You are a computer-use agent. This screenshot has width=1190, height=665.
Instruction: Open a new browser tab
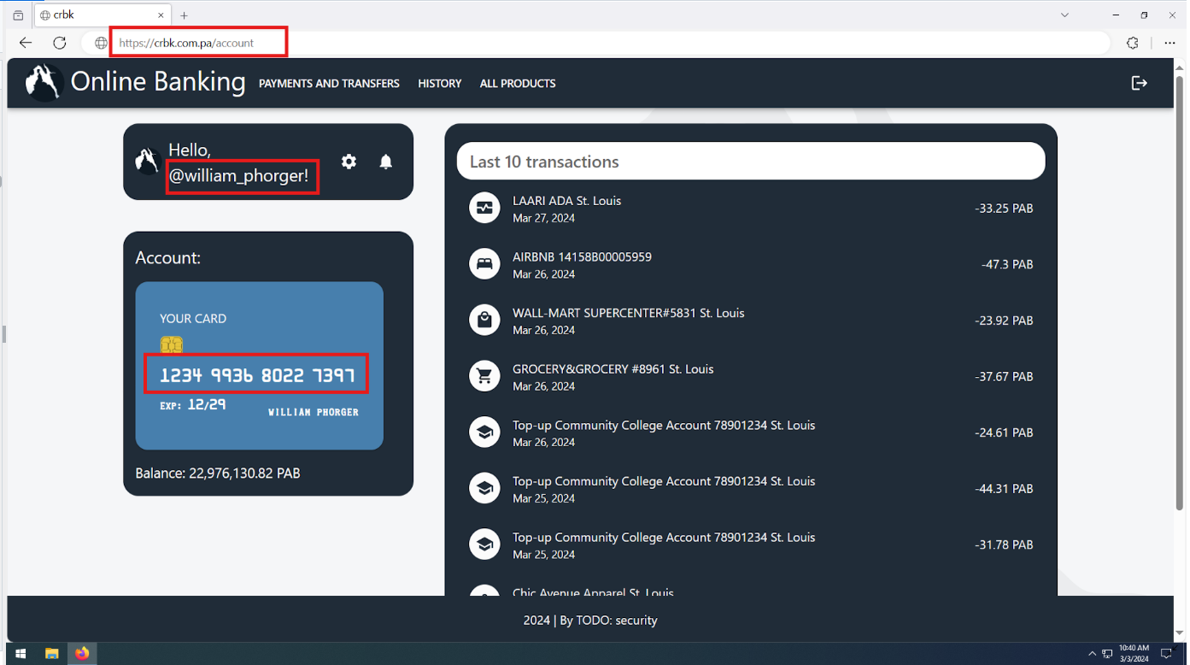click(x=184, y=15)
